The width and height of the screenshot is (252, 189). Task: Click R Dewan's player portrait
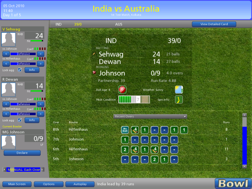(x=8, y=90)
